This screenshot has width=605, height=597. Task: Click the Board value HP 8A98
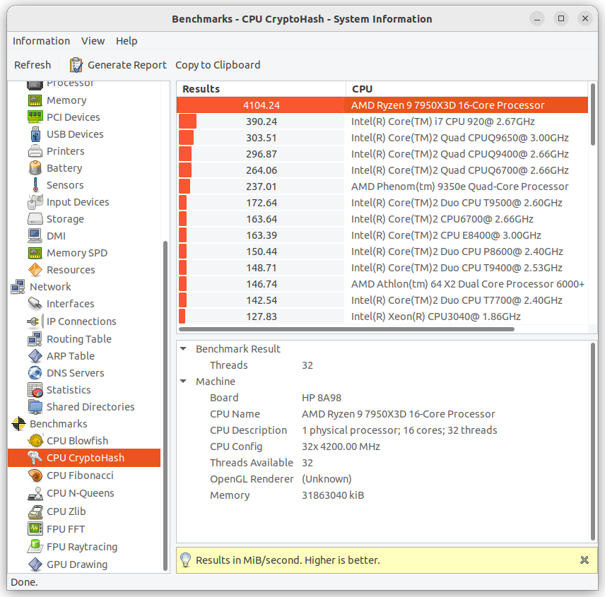click(x=322, y=398)
